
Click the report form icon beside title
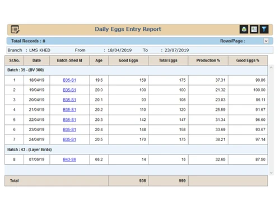coord(15,30)
